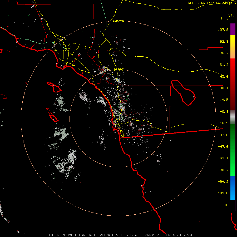Click the -32.0 velocity scale value
237x237 pixels.
click(x=223, y=135)
